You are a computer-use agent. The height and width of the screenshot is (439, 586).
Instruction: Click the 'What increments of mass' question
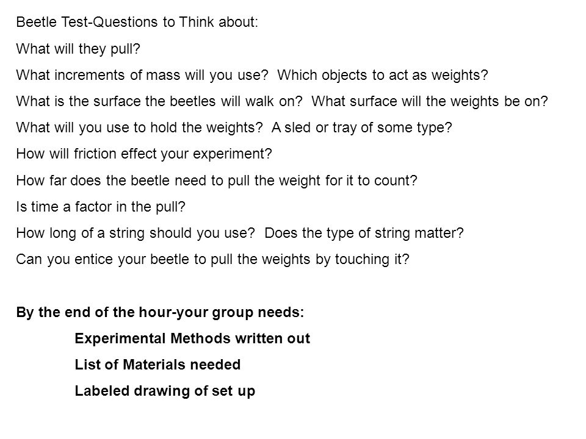point(142,75)
